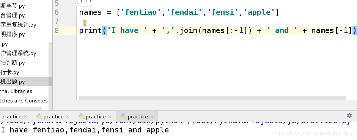Click the yellow lightbulb intention icon

[85, 23]
